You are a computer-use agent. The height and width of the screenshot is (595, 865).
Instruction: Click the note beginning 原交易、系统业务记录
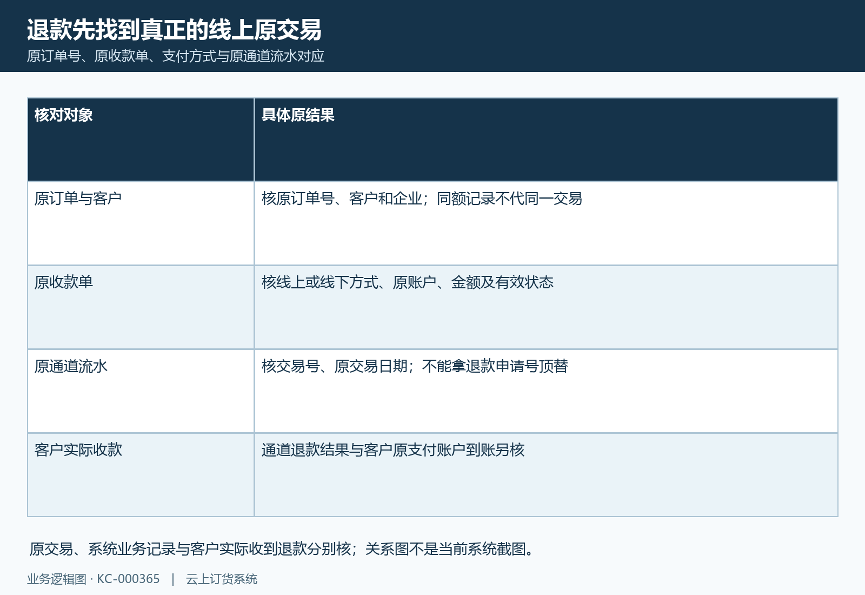click(x=283, y=549)
